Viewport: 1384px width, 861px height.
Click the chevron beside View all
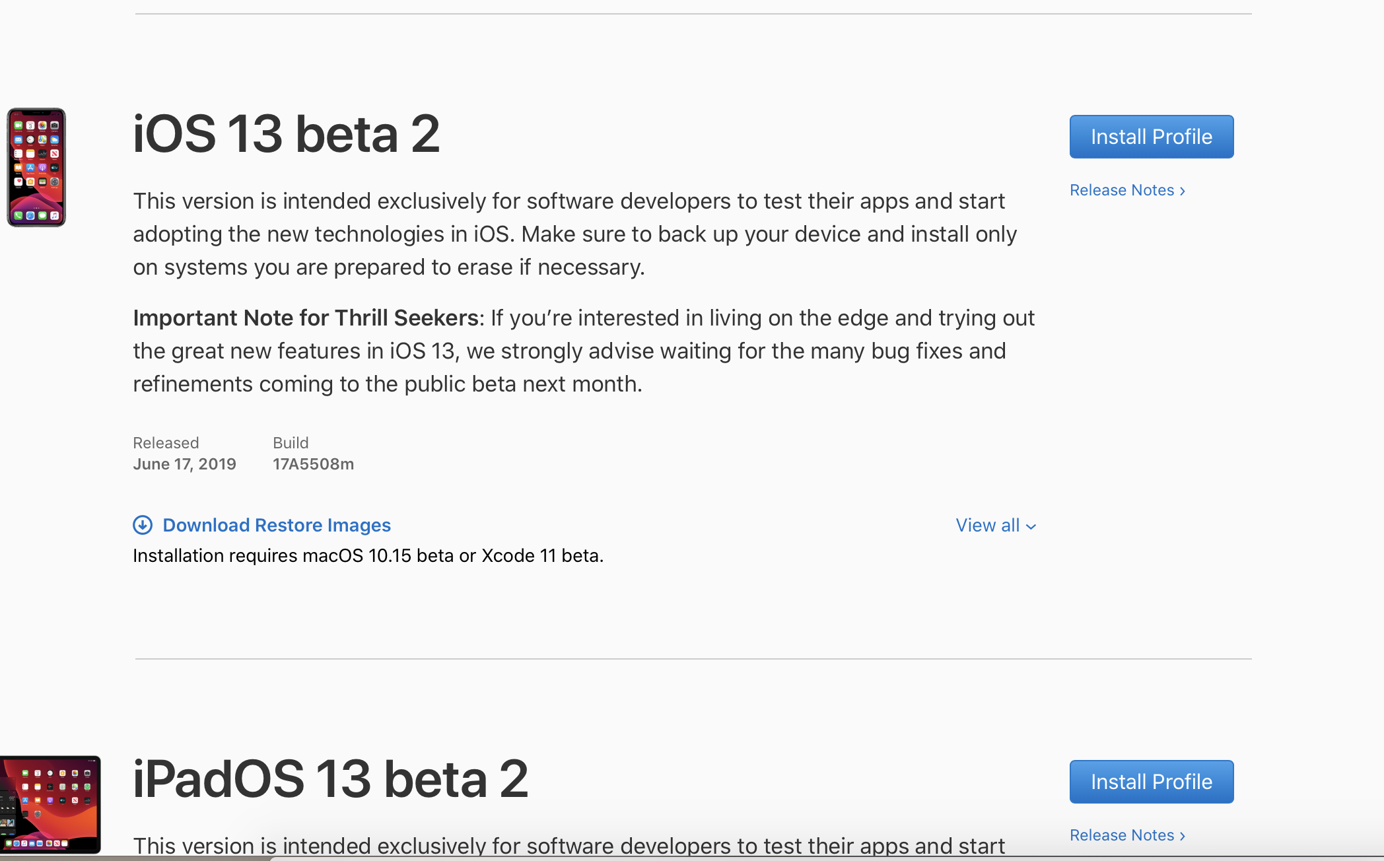1031,526
